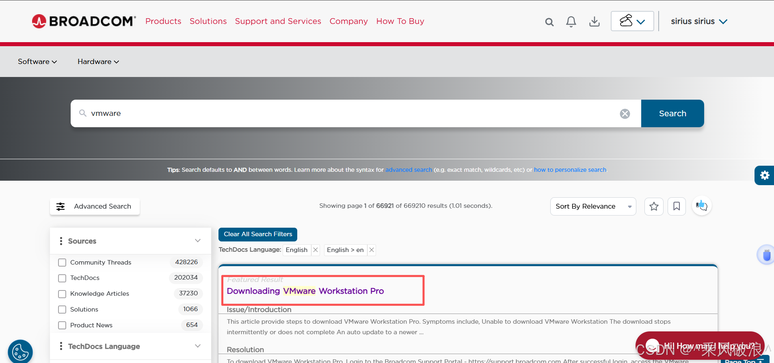774x363 pixels.
Task: Check the Solutions source filter
Action: [x=62, y=310]
